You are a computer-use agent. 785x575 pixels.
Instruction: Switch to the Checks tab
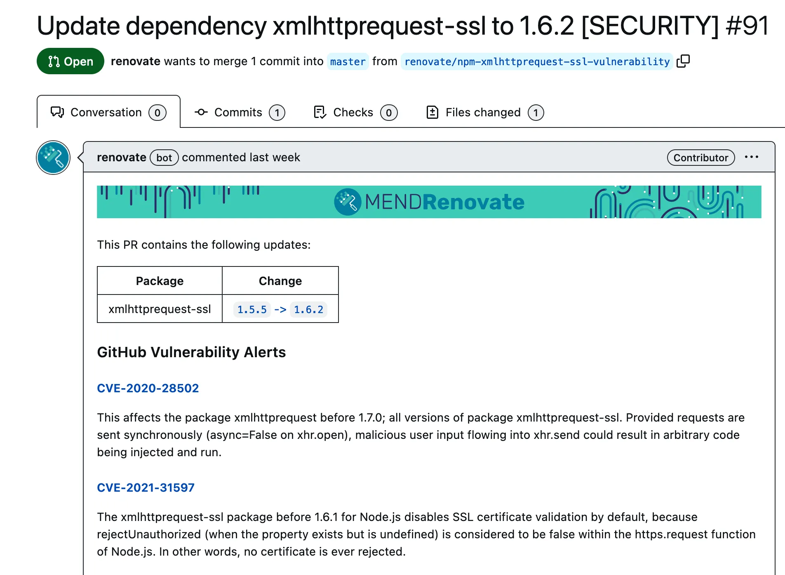[x=353, y=112]
